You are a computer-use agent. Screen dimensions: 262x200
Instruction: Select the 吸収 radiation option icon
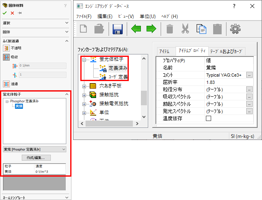point(6,57)
